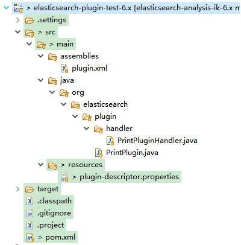Click the assemblies folder icon
This screenshot has height=245, width=241.
[52, 57]
